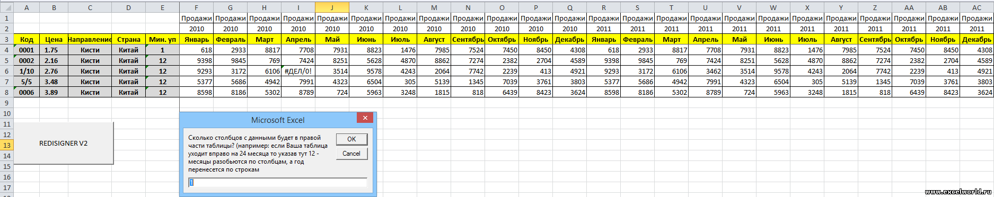This screenshot has width=994, height=197.
Task: Select row 6 header
Action: pos(6,71)
